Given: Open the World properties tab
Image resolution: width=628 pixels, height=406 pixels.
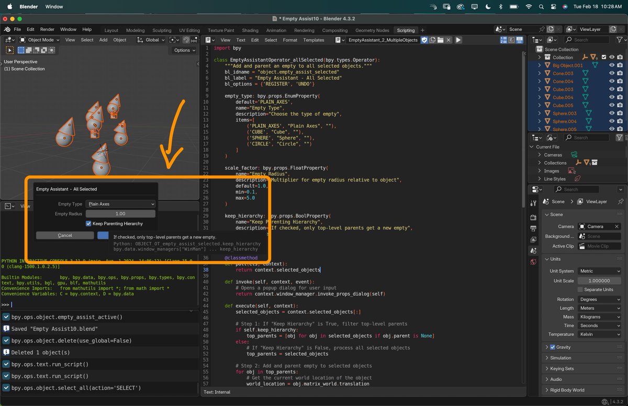Looking at the screenshot, I should coord(533,262).
